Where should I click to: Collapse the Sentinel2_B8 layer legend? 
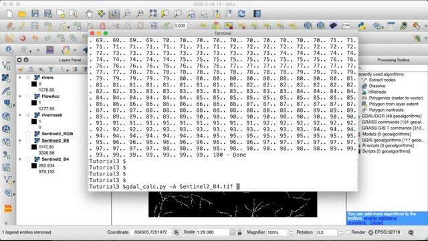point(20,141)
